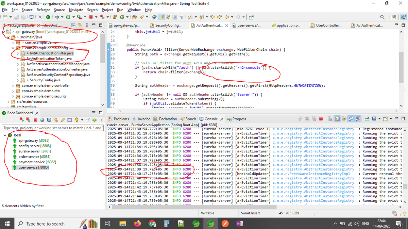Collapse the api-gateway project node
The height and width of the screenshot is (229, 408).
4,31
